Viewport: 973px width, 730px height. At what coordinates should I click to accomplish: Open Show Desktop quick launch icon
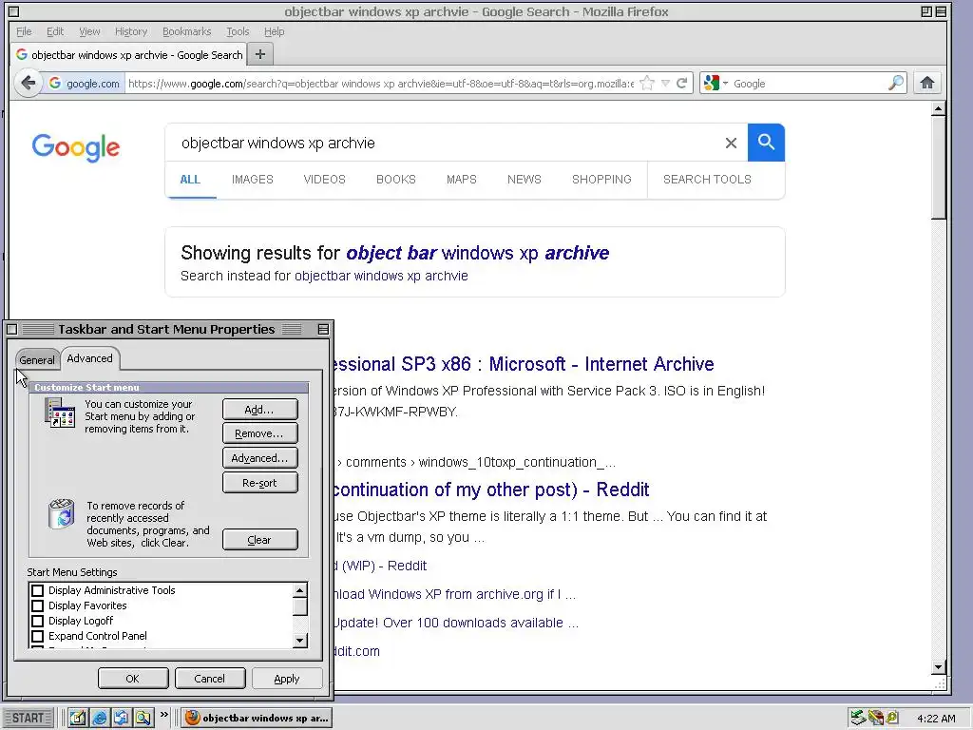pyautogui.click(x=78, y=718)
